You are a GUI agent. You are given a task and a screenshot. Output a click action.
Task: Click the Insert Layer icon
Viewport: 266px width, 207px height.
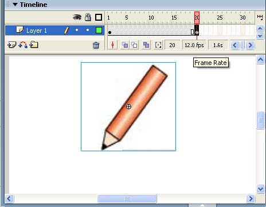tap(12, 45)
